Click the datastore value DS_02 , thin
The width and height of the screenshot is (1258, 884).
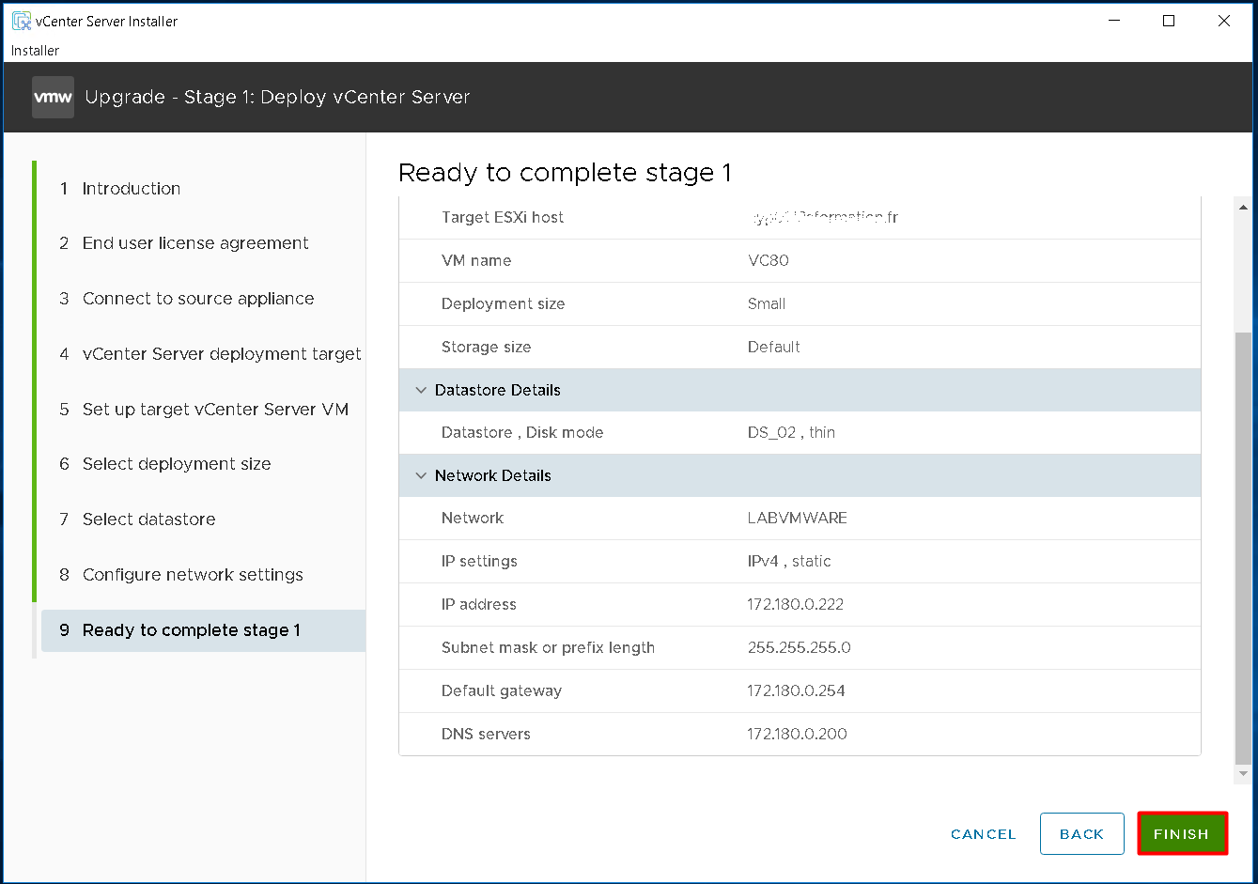click(791, 432)
